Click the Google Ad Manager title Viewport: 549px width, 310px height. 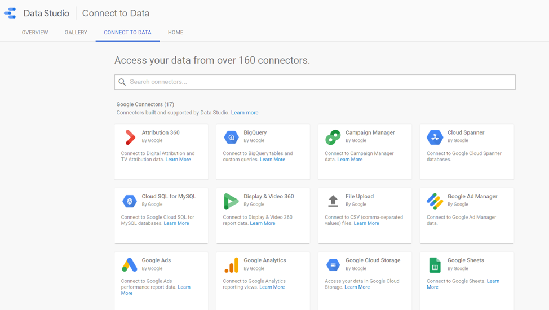click(x=472, y=197)
